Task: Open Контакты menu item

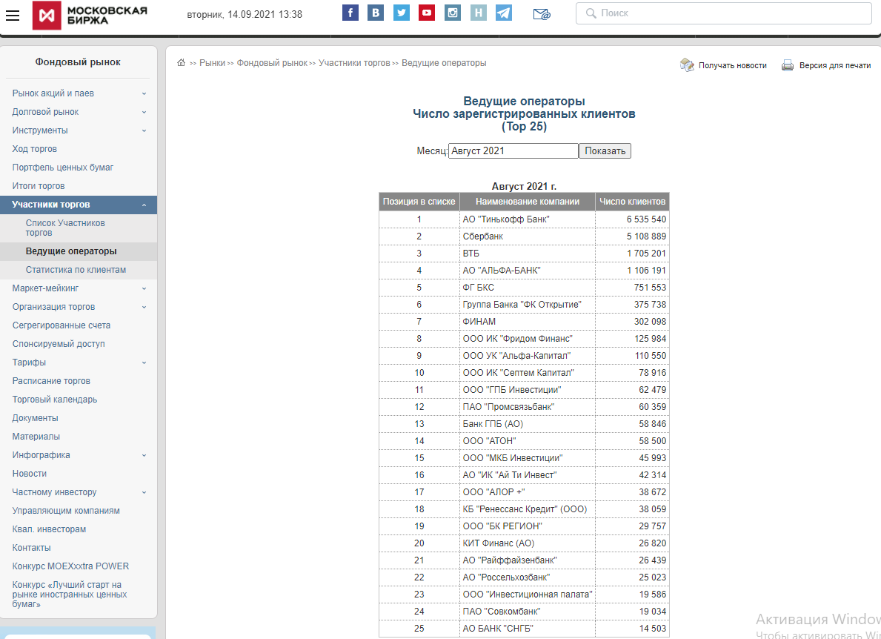Action: pyautogui.click(x=31, y=548)
